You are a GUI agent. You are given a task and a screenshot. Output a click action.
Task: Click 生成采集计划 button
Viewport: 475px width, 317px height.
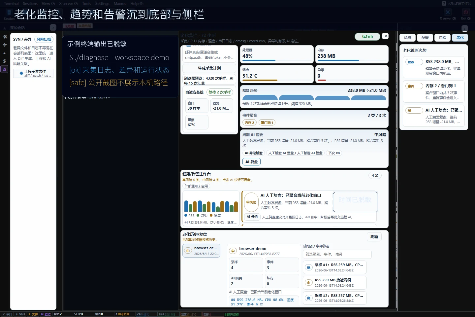209,68
